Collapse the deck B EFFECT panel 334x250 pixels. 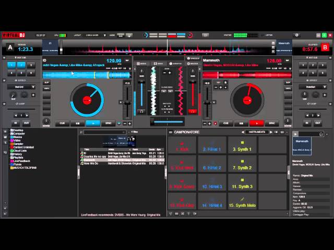coord(330,80)
